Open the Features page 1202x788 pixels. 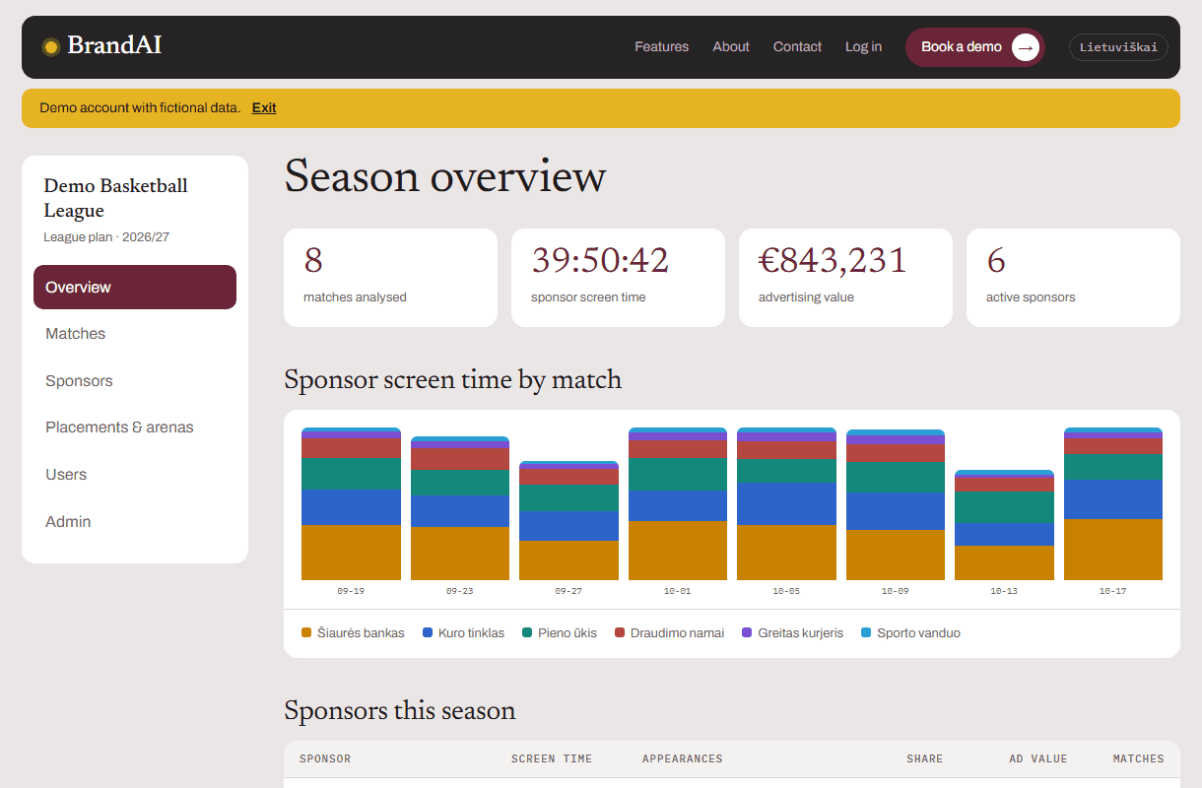(x=662, y=46)
